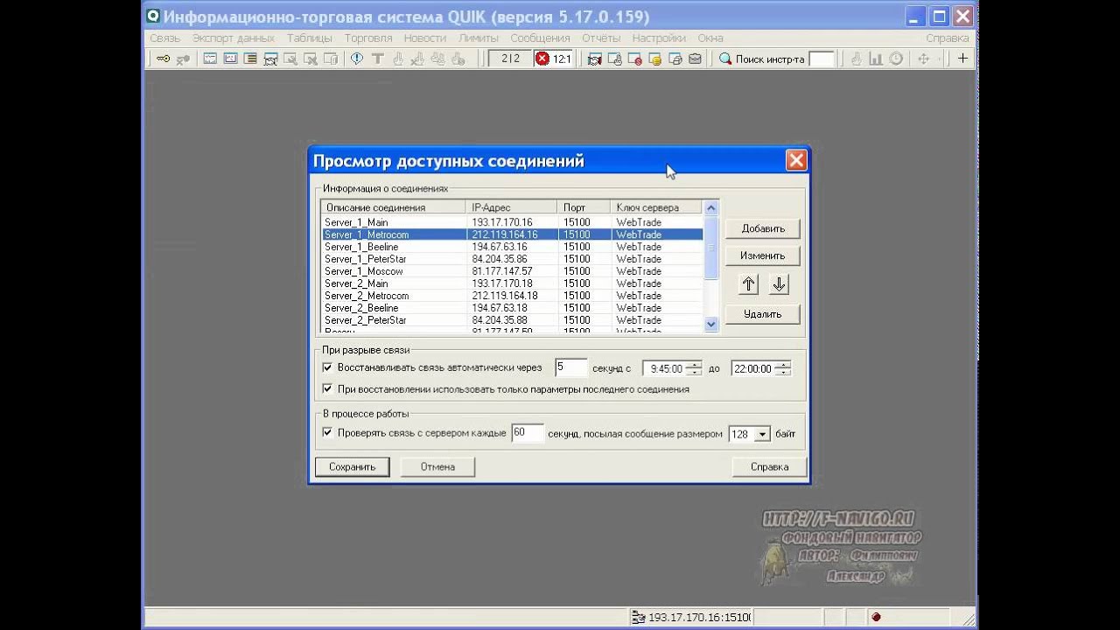Select the Server_2_PeterStar row
Viewport: 1120px width, 630px height.
(x=512, y=320)
